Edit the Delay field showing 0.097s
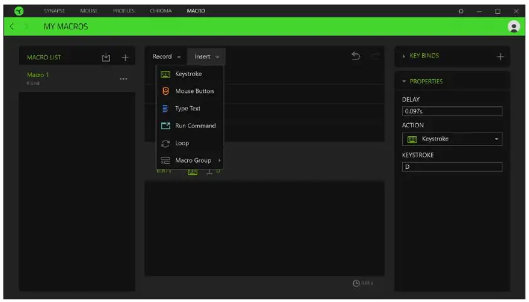This screenshot has width=529, height=302. click(x=452, y=111)
